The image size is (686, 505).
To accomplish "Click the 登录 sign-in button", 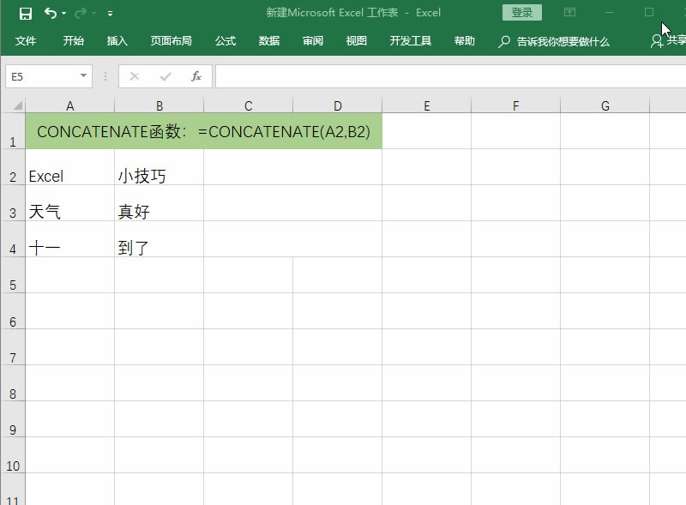I will (x=522, y=12).
